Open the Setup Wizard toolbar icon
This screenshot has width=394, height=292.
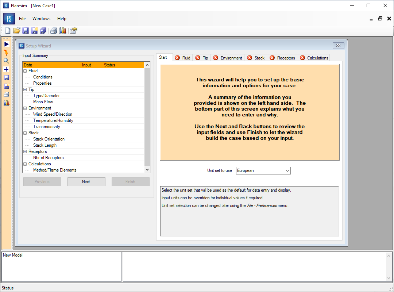[73, 31]
